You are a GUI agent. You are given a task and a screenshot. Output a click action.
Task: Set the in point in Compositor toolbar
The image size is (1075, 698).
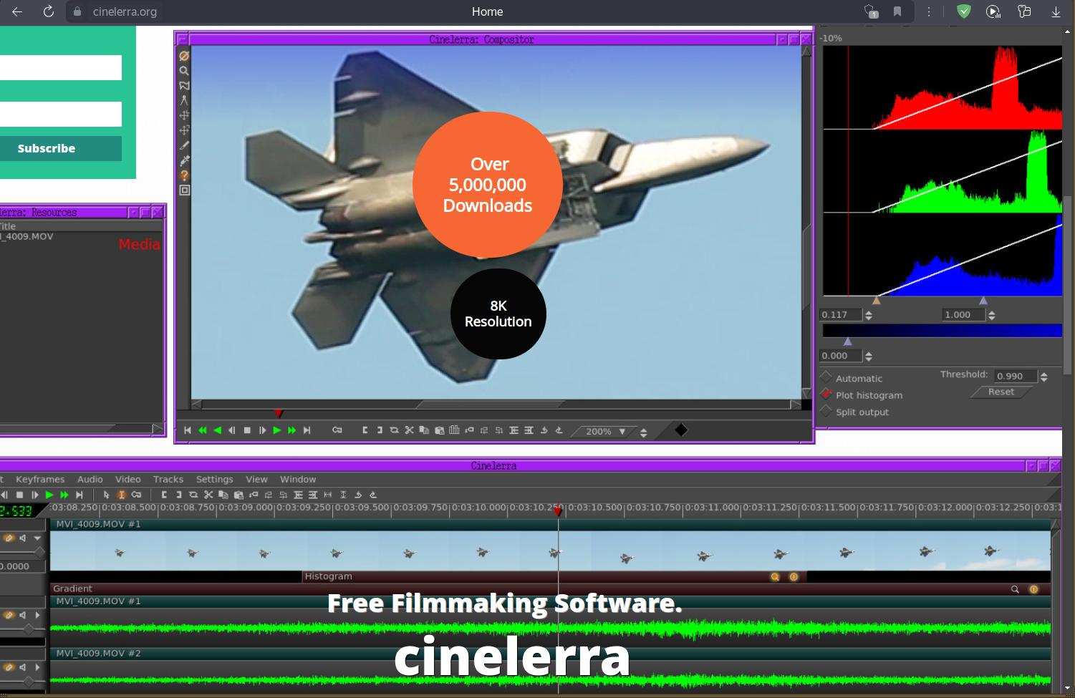(x=365, y=430)
